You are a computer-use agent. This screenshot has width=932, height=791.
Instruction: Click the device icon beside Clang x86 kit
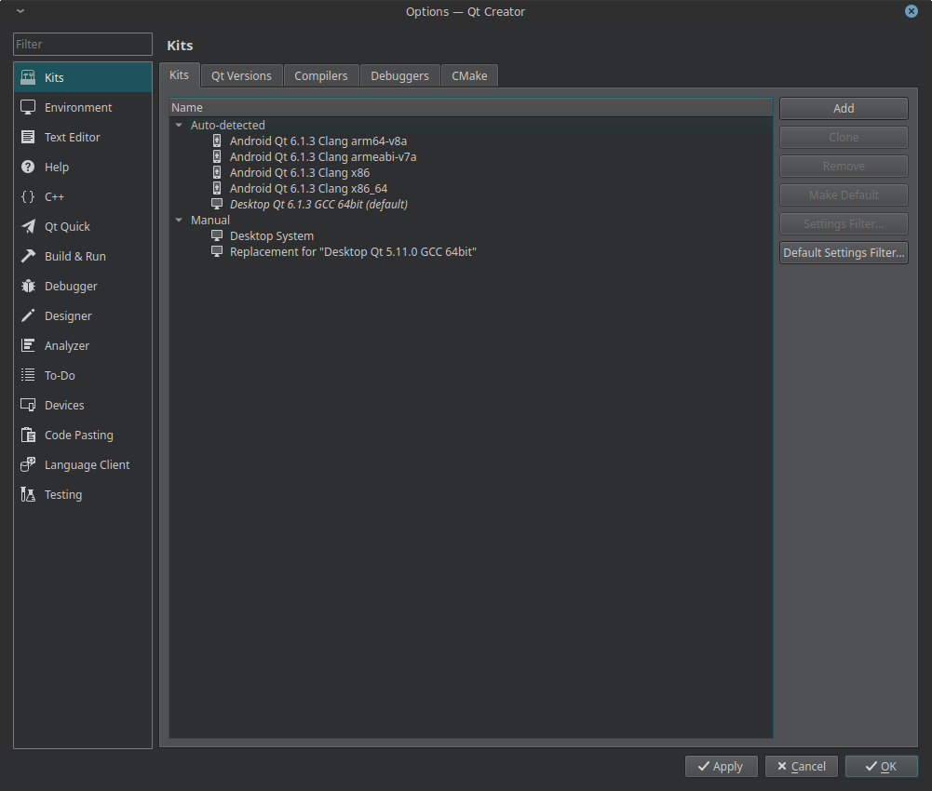[217, 172]
